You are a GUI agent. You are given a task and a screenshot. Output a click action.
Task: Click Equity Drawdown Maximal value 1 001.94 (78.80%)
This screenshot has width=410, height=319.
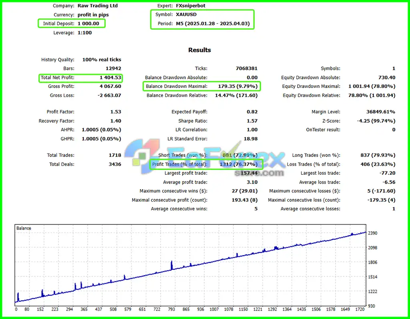point(372,86)
